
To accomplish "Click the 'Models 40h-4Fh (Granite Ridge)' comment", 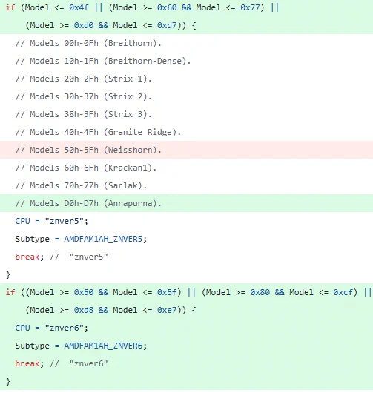I will pyautogui.click(x=98, y=132).
